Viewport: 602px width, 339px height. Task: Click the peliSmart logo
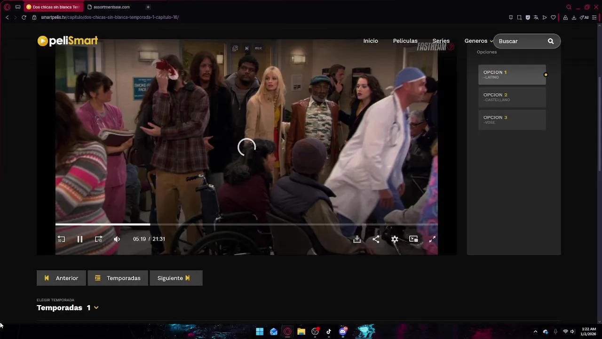(x=68, y=41)
